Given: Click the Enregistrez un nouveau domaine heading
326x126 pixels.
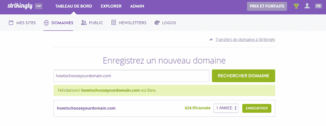Looking at the screenshot, I should click(x=164, y=60).
